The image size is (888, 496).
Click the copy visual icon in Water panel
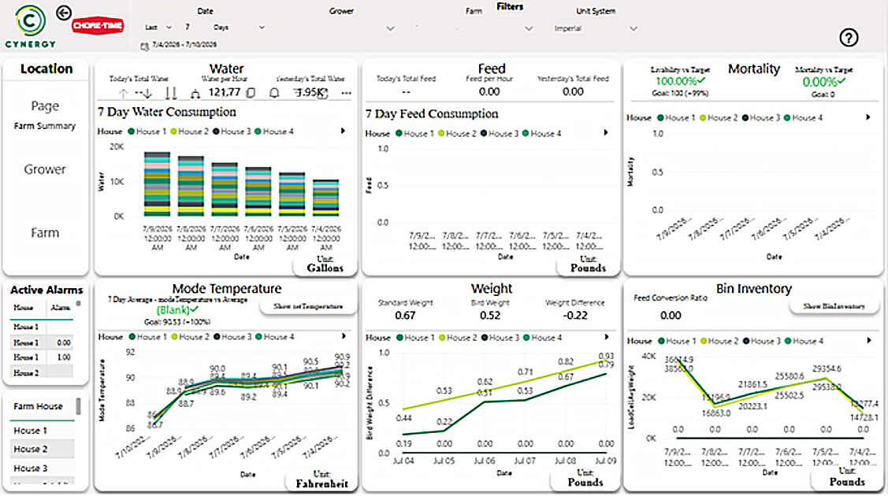(x=251, y=93)
